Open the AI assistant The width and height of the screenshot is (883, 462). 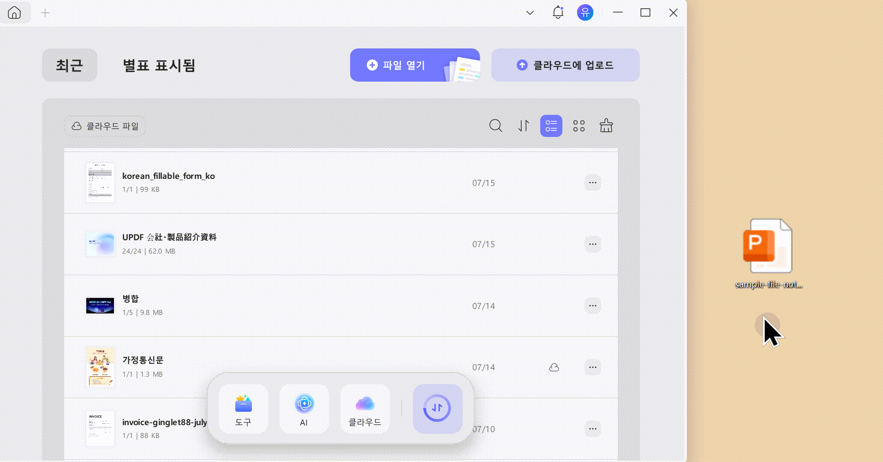(304, 409)
